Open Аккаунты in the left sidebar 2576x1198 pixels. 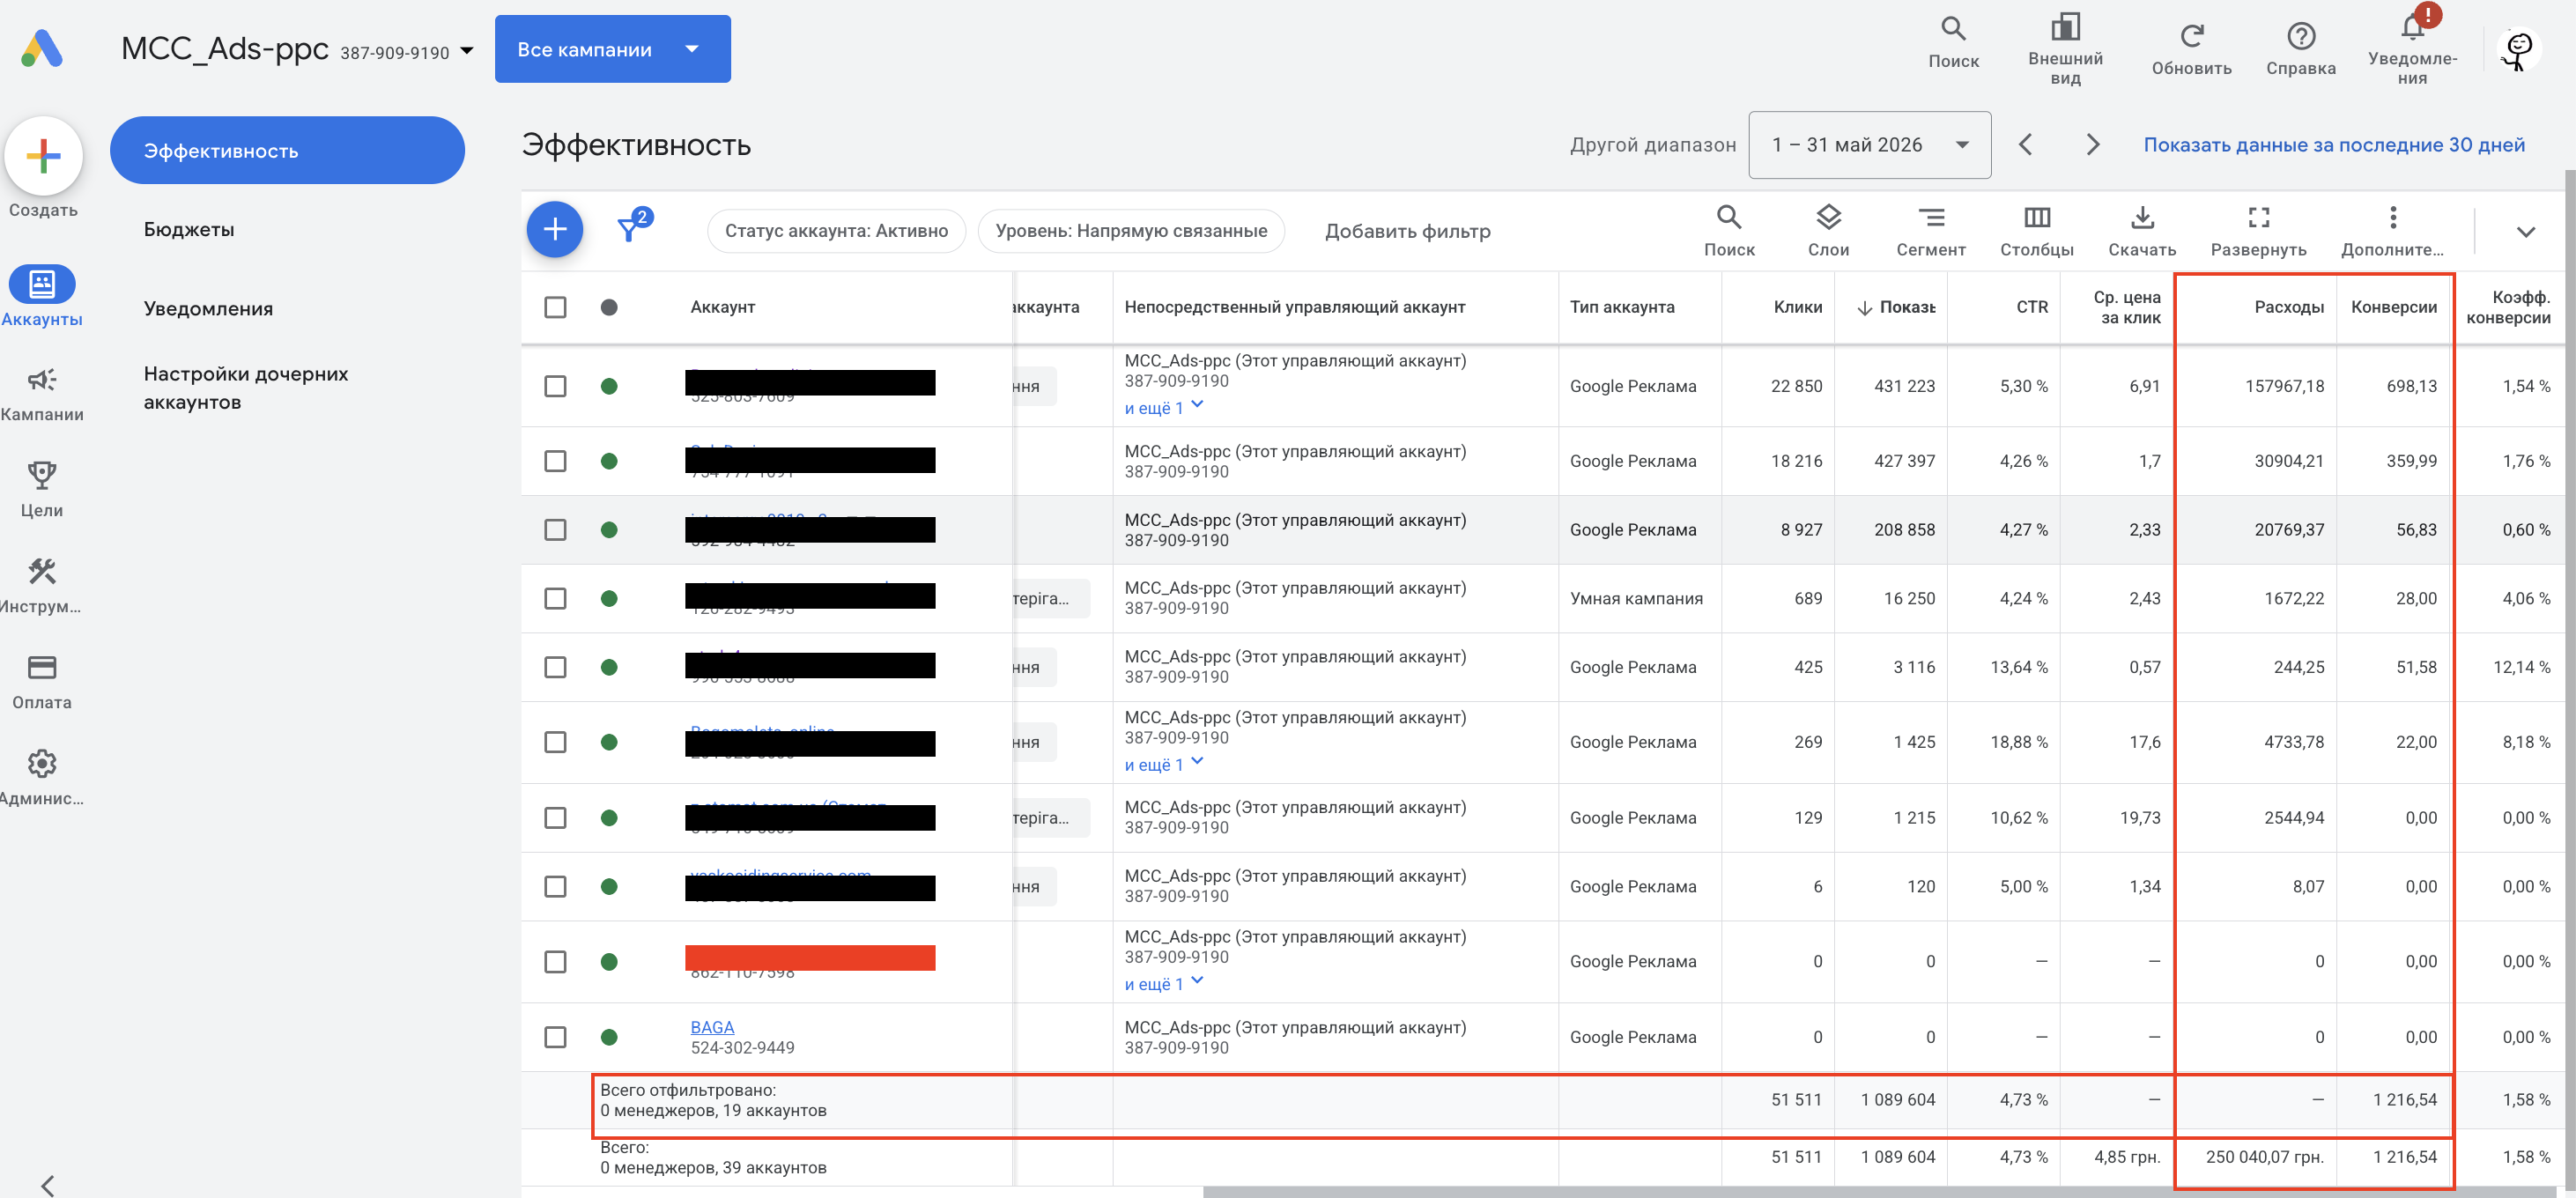(42, 296)
